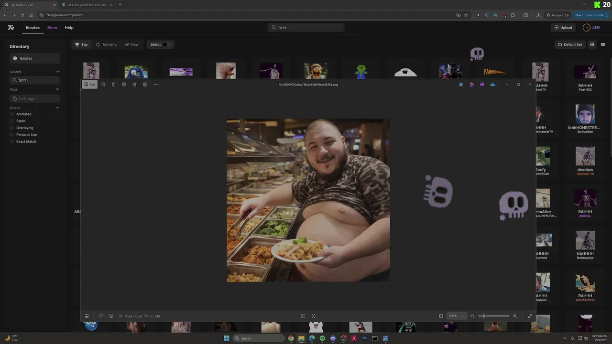Open the Windows Start menu
The image size is (612, 344).
coord(226,338)
